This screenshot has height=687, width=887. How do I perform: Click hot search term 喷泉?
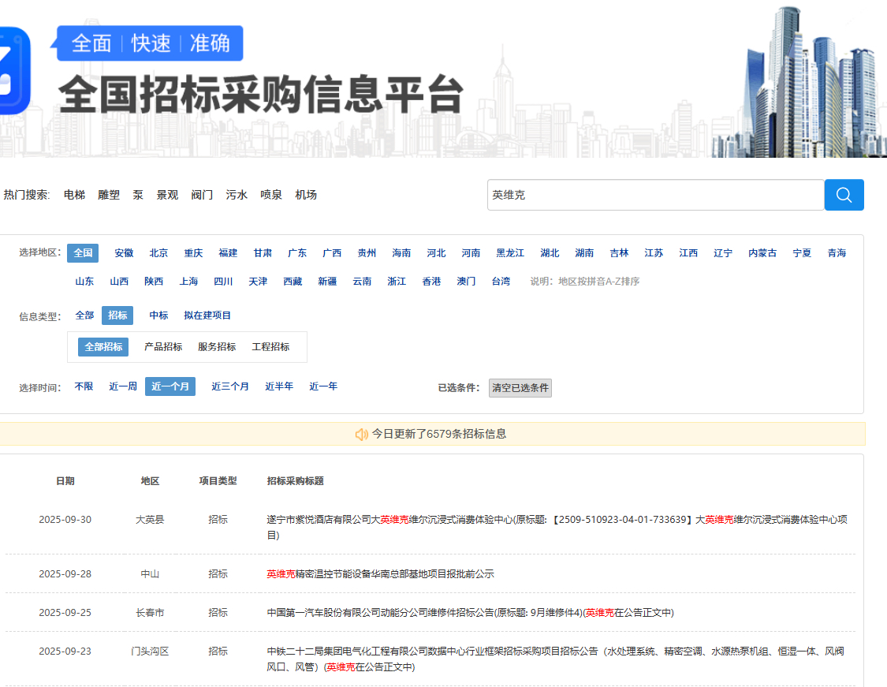(271, 195)
